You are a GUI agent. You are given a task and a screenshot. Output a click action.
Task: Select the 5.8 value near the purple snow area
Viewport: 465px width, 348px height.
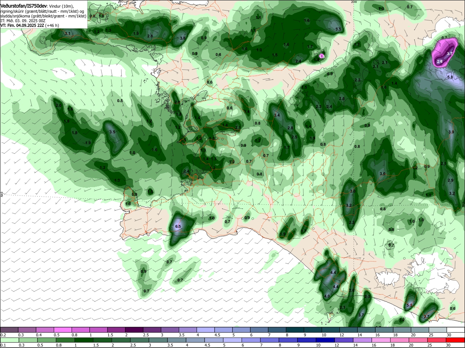[450, 77]
